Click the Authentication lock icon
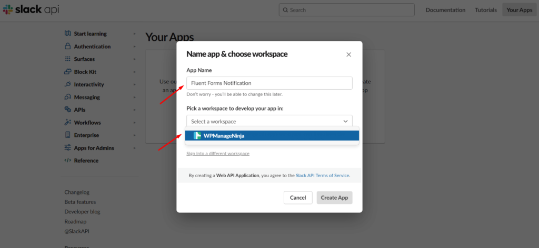 pyautogui.click(x=68, y=46)
